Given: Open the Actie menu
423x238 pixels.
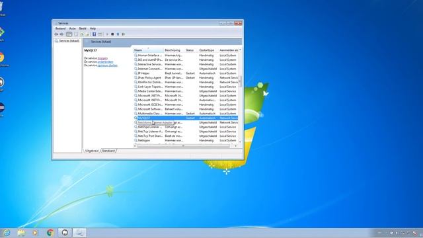Looking at the screenshot, I should (72, 28).
